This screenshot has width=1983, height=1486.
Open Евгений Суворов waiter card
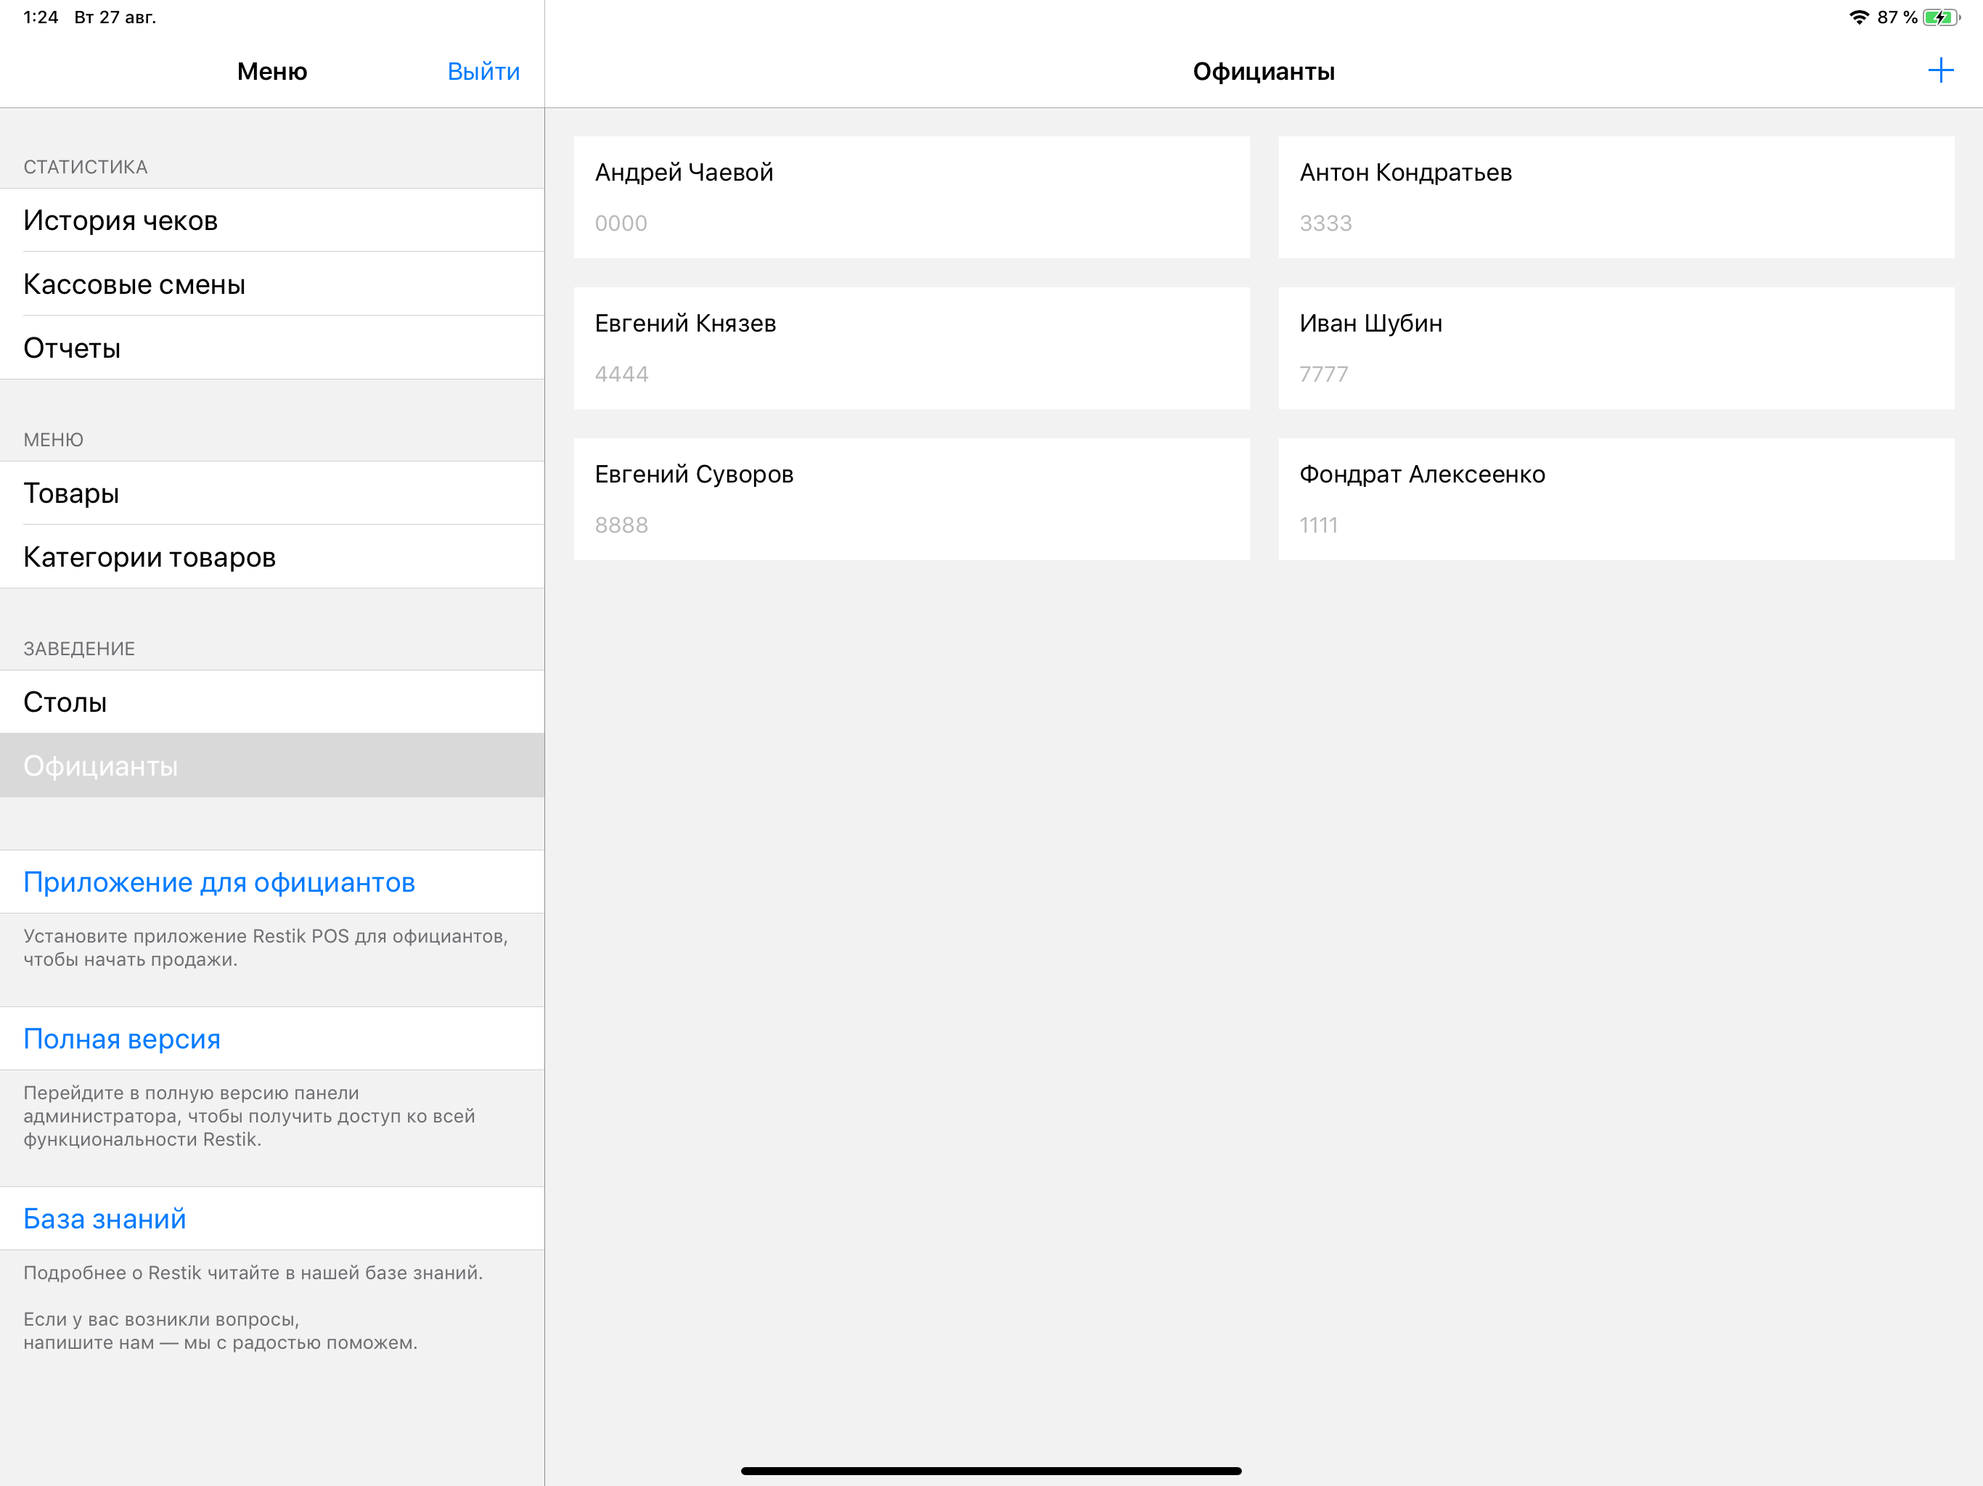point(911,499)
